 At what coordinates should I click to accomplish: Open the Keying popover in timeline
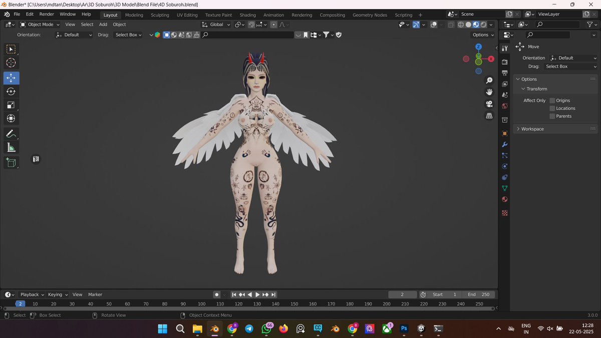pyautogui.click(x=57, y=294)
